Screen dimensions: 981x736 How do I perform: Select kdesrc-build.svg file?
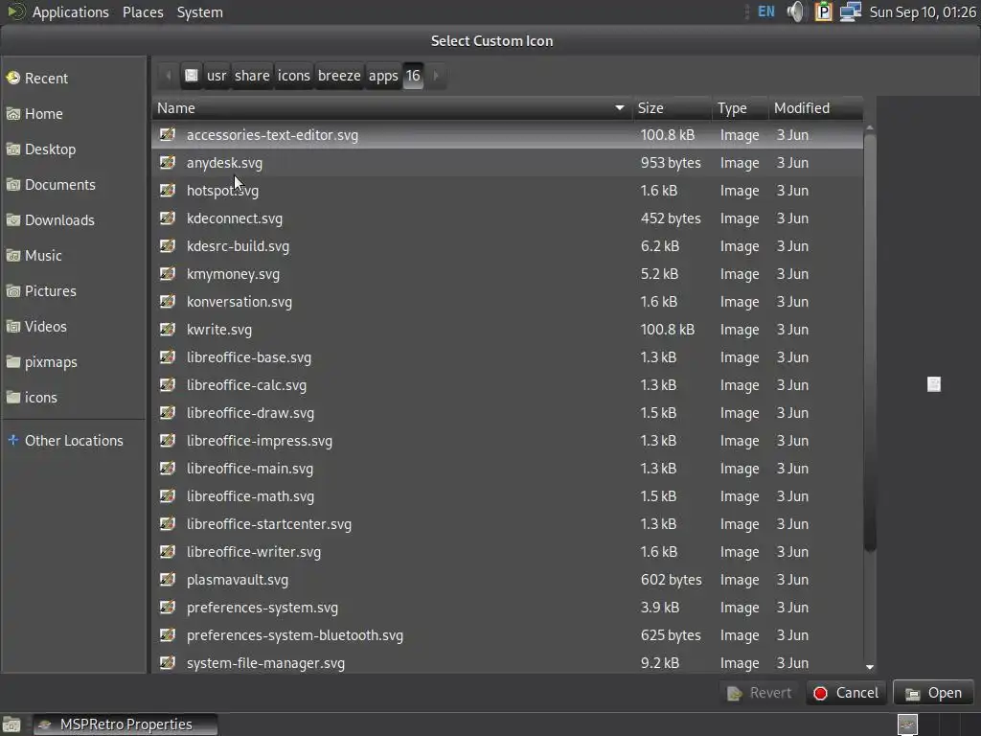click(x=508, y=246)
